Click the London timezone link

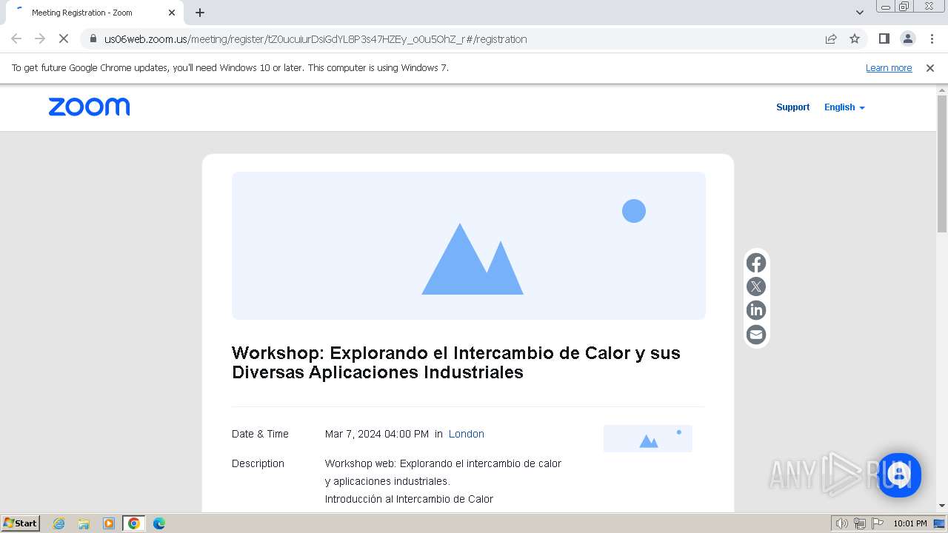467,434
